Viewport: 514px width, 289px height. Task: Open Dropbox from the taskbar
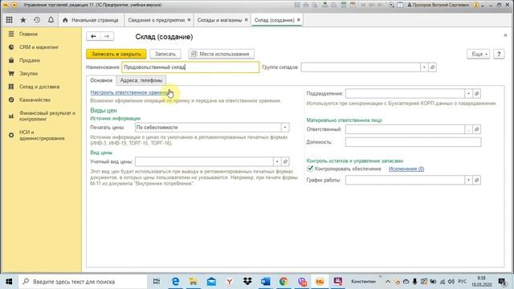click(247, 282)
